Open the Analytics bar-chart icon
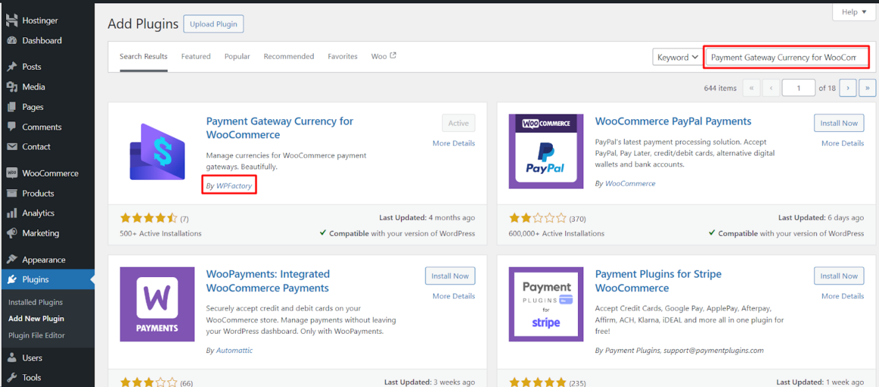This screenshot has height=387, width=879. point(12,213)
